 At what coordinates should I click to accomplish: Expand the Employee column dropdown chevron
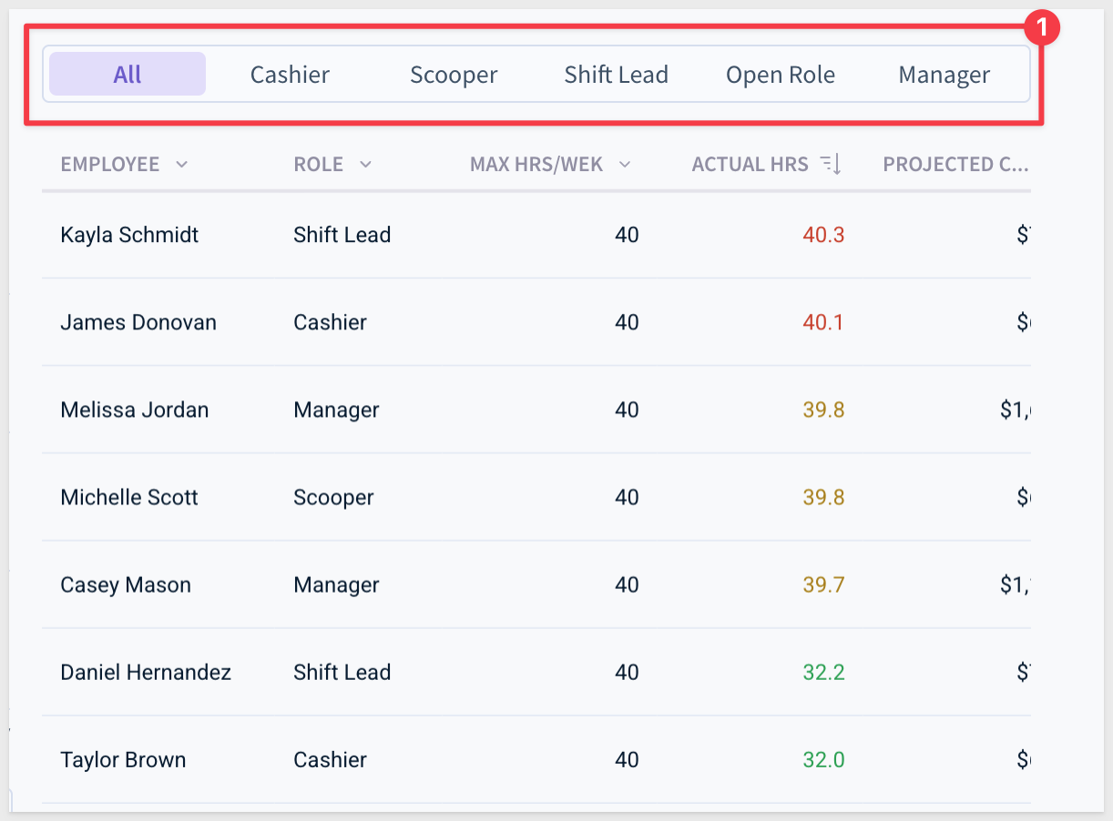(181, 165)
